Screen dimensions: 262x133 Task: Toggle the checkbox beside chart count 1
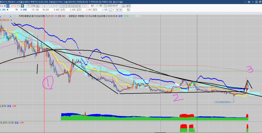110,10
